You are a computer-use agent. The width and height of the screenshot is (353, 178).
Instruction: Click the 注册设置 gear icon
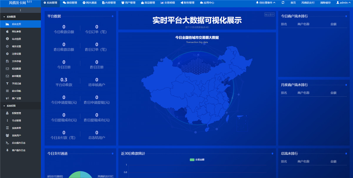(7, 54)
